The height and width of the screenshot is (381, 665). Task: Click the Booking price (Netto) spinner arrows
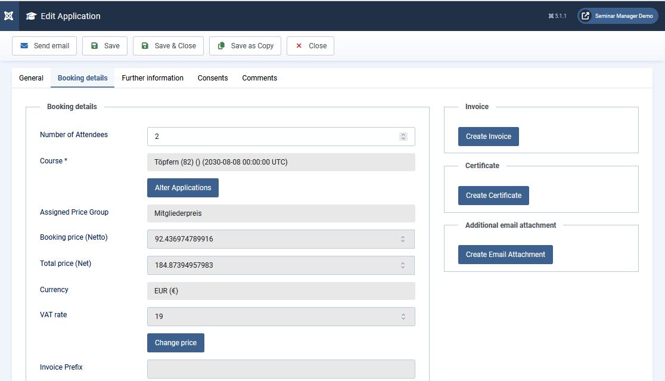point(403,239)
